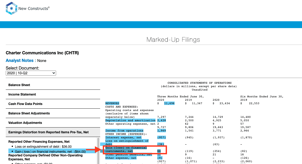The width and height of the screenshot is (302, 164).
Task: Click the 23,434 six-month 2020 revenue figure
Action: pyautogui.click(x=225, y=103)
